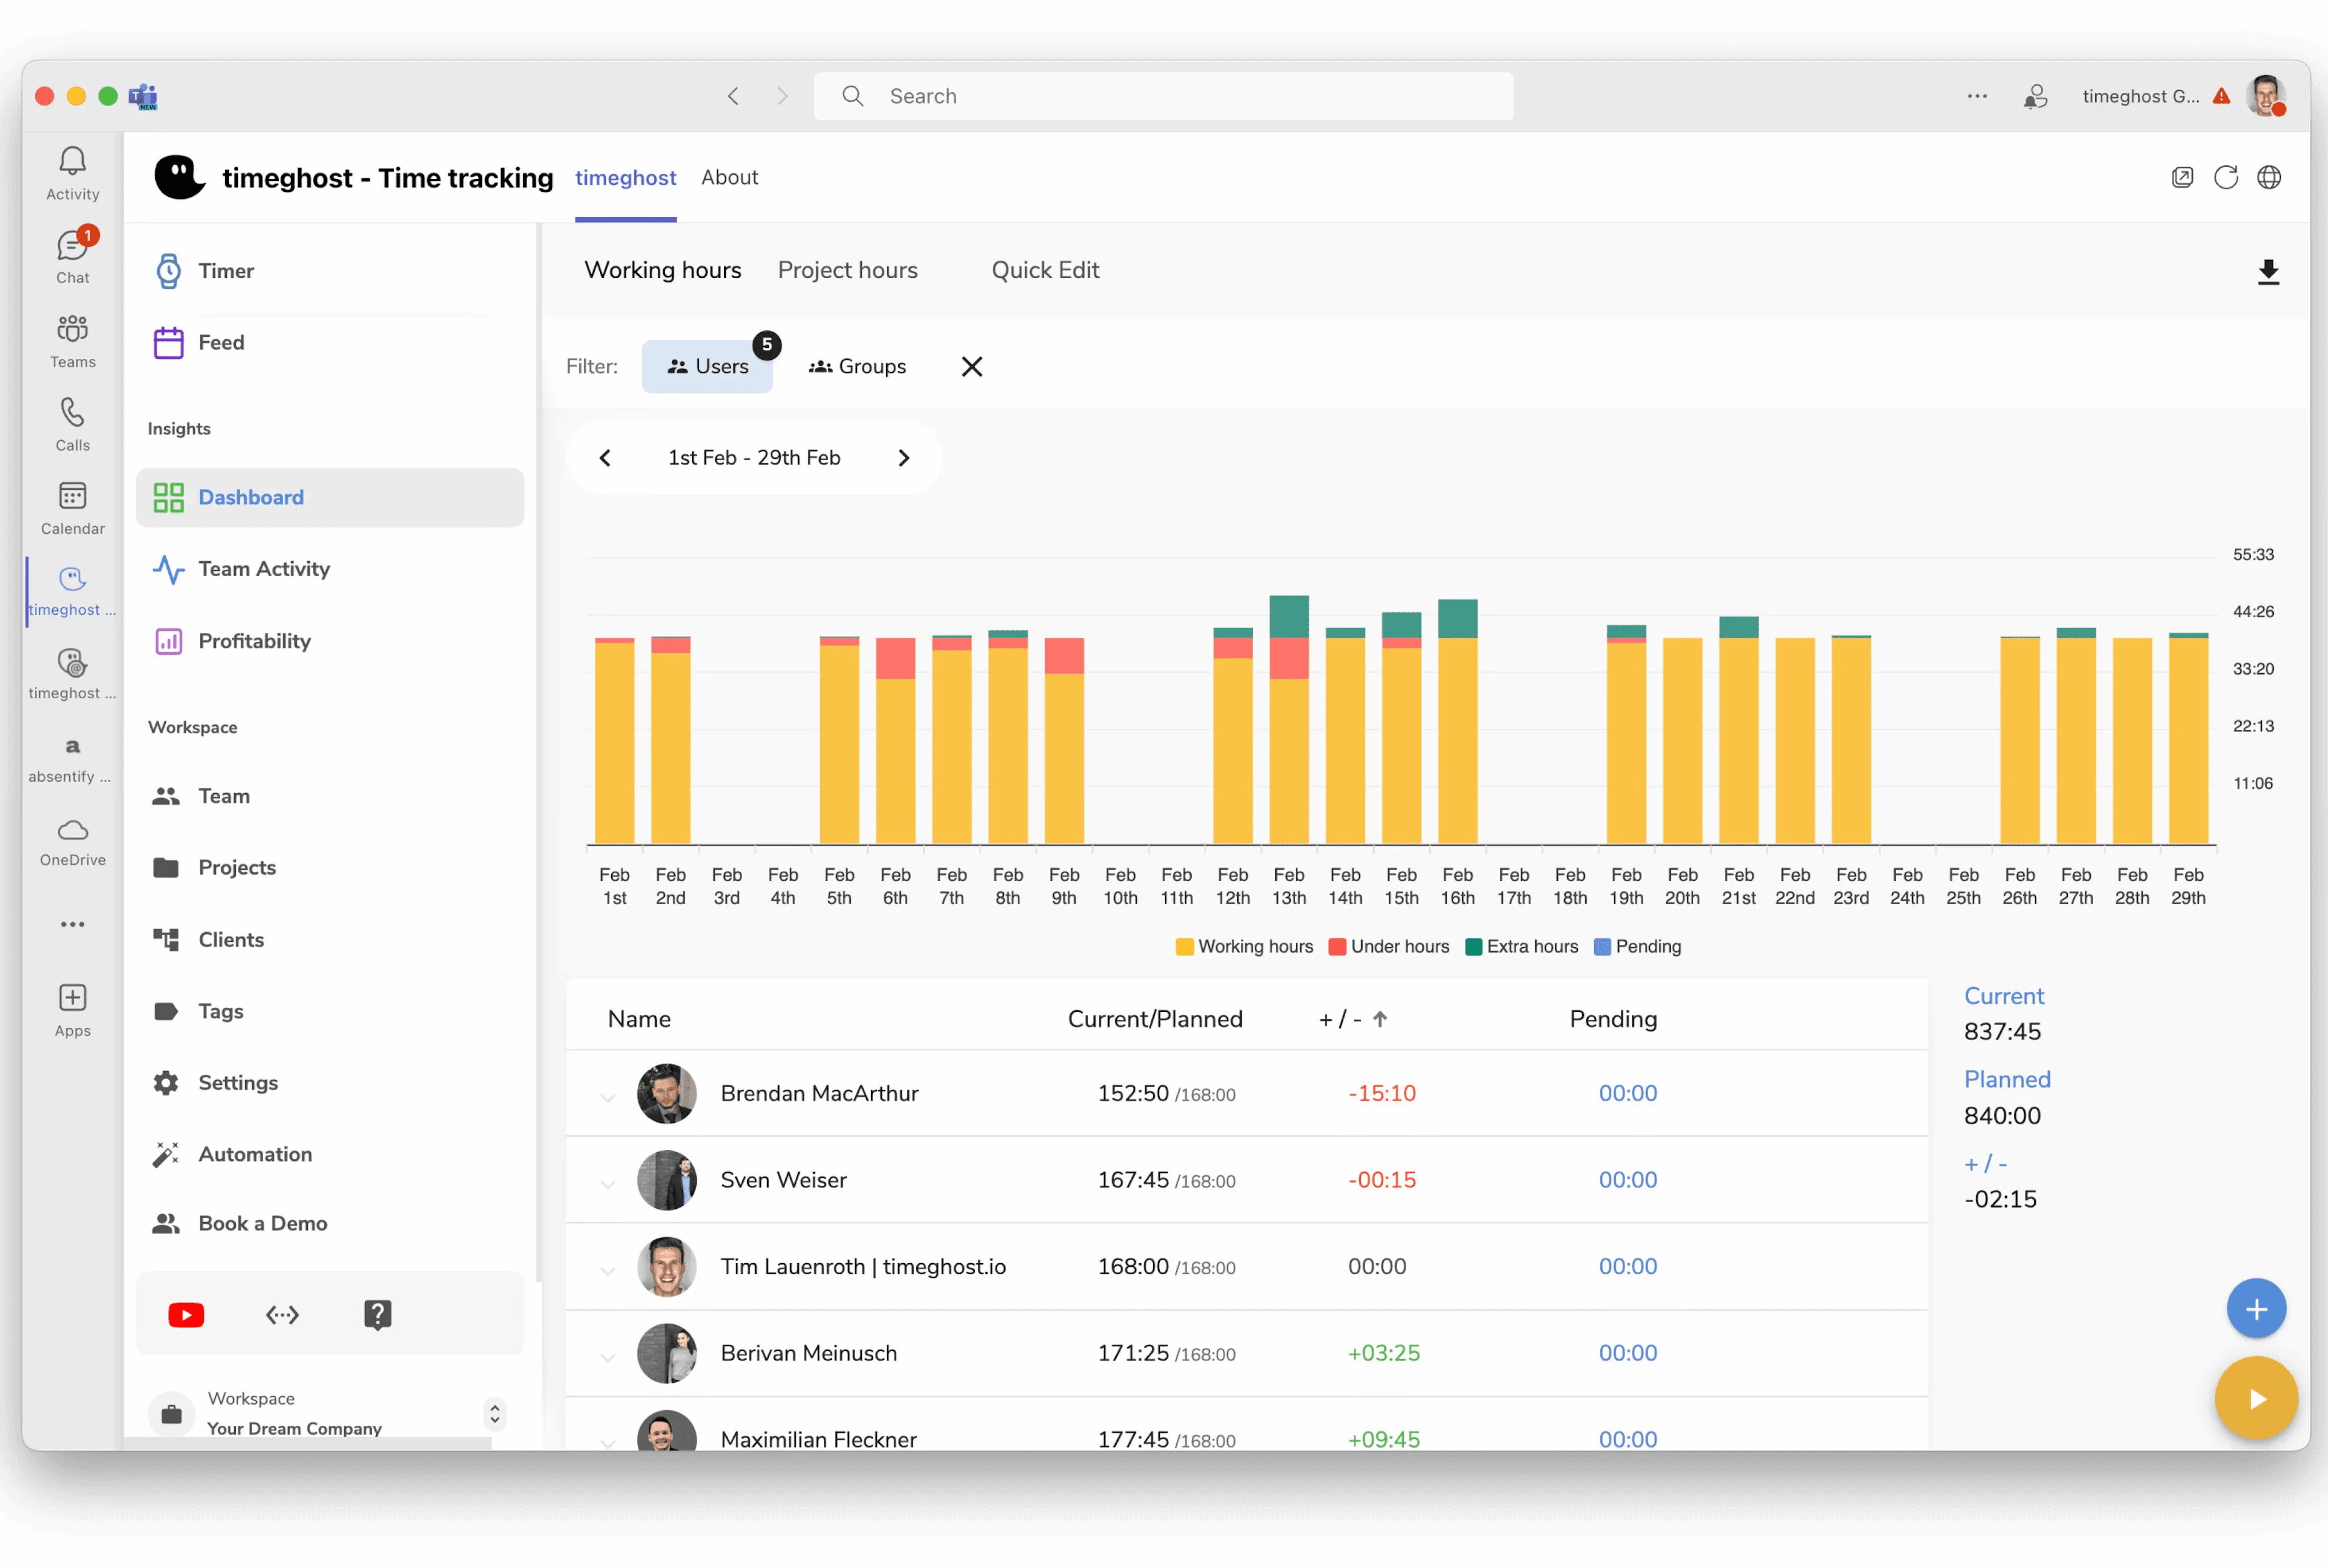This screenshot has height=1568, width=2328.
Task: Expand Sven Weiser row
Action: (607, 1184)
